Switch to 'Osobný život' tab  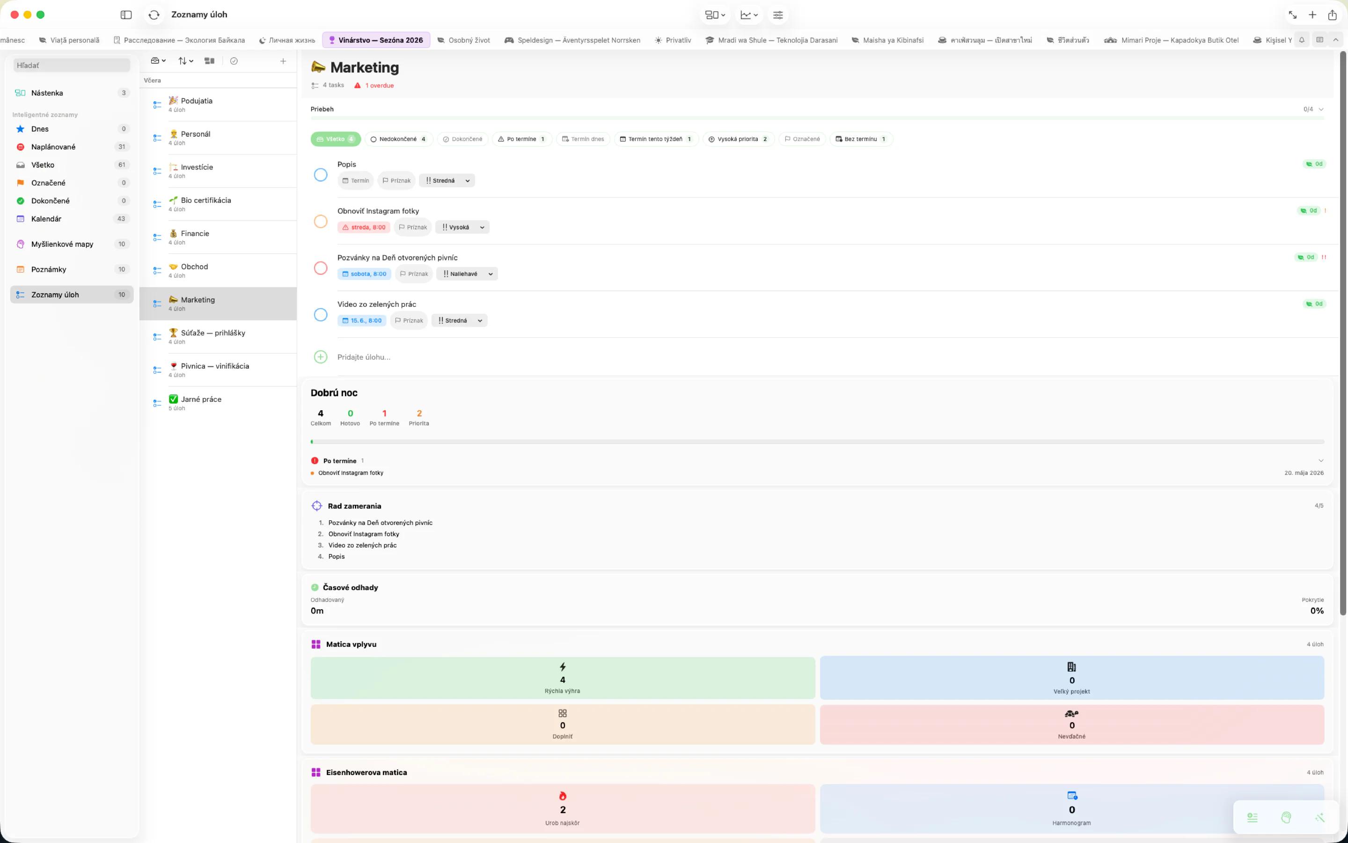tap(463, 40)
